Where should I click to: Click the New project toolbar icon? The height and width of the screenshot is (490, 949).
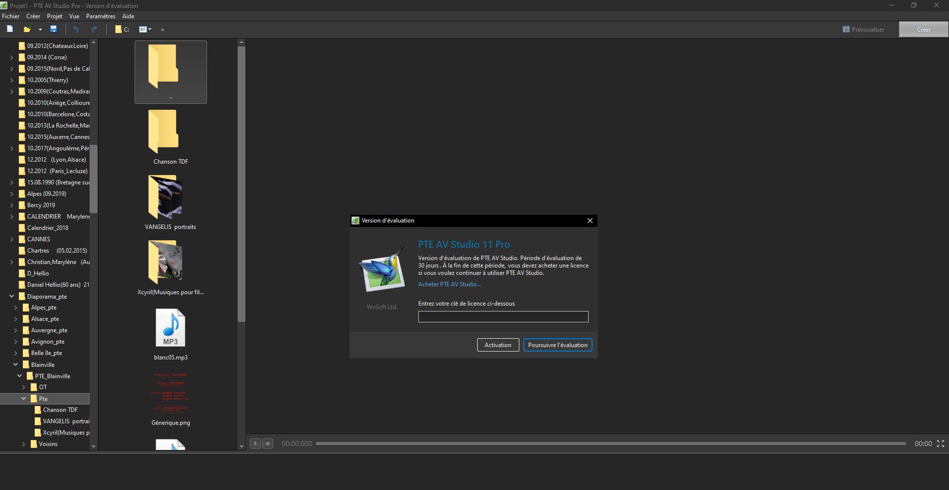[10, 29]
